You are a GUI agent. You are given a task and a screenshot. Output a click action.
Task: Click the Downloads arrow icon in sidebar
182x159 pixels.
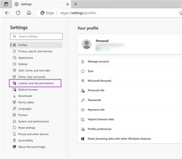[x=14, y=96]
